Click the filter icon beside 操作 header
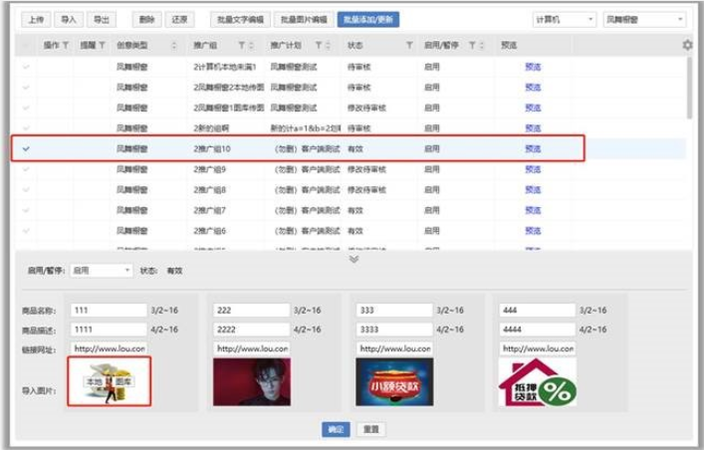 [x=66, y=45]
